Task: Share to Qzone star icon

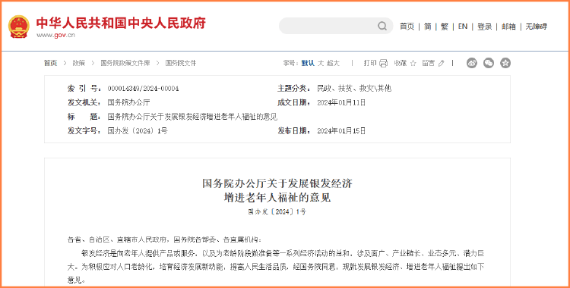Action: [x=505, y=63]
